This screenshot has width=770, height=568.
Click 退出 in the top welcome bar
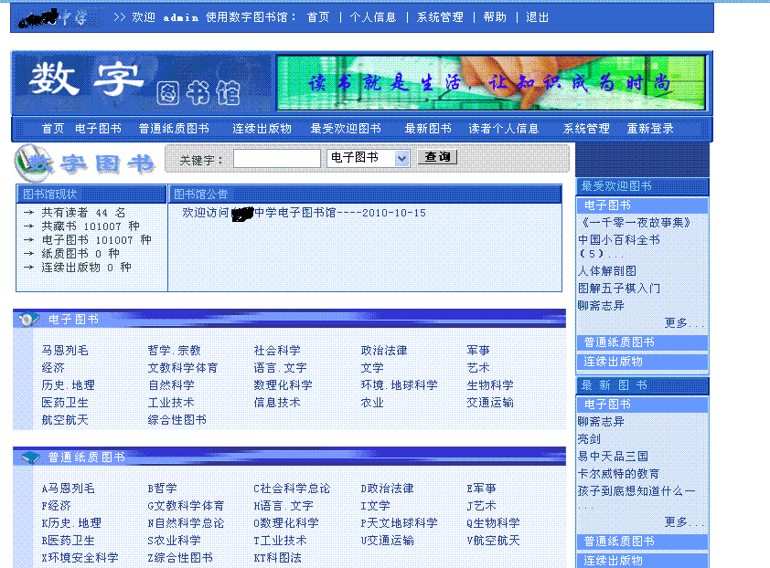537,17
